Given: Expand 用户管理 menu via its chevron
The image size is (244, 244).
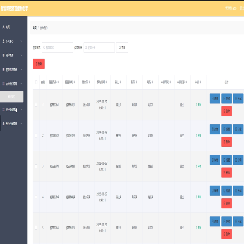Looking at the screenshot, I should click(21, 55).
